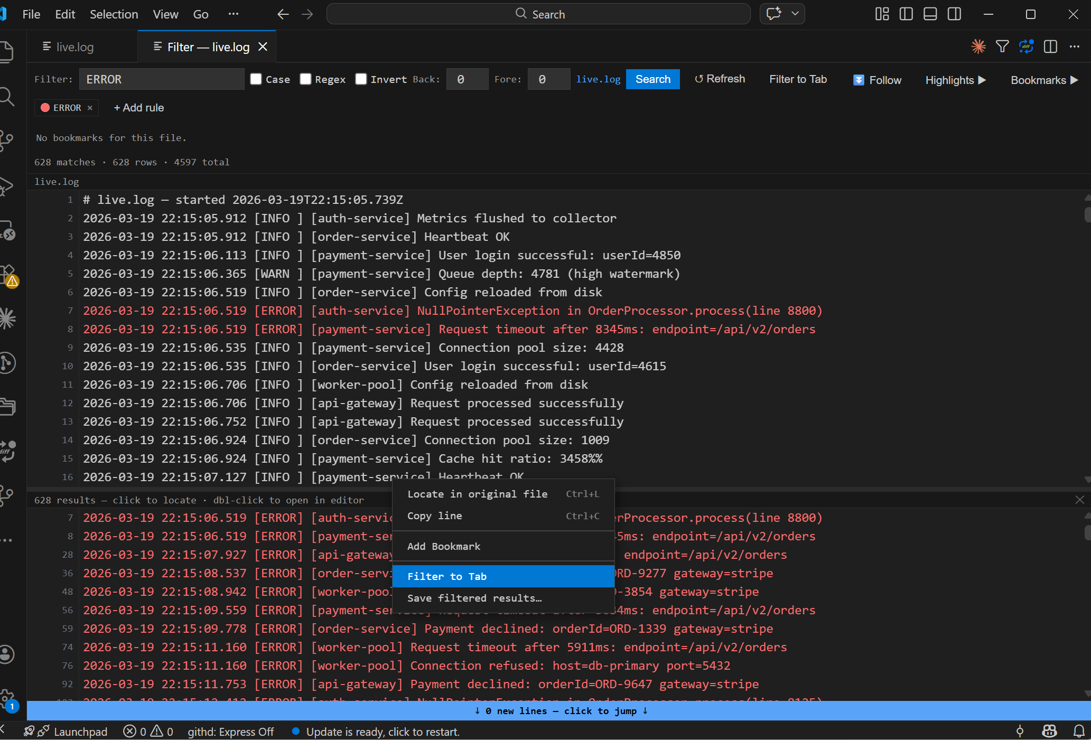
Task: Choose Add Bookmark from context menu
Action: 503,546
